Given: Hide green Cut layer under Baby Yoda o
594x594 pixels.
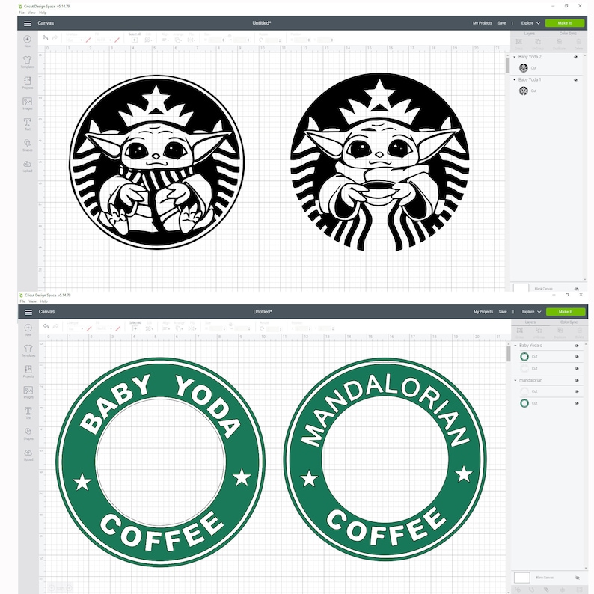Looking at the screenshot, I should pyautogui.click(x=577, y=357).
